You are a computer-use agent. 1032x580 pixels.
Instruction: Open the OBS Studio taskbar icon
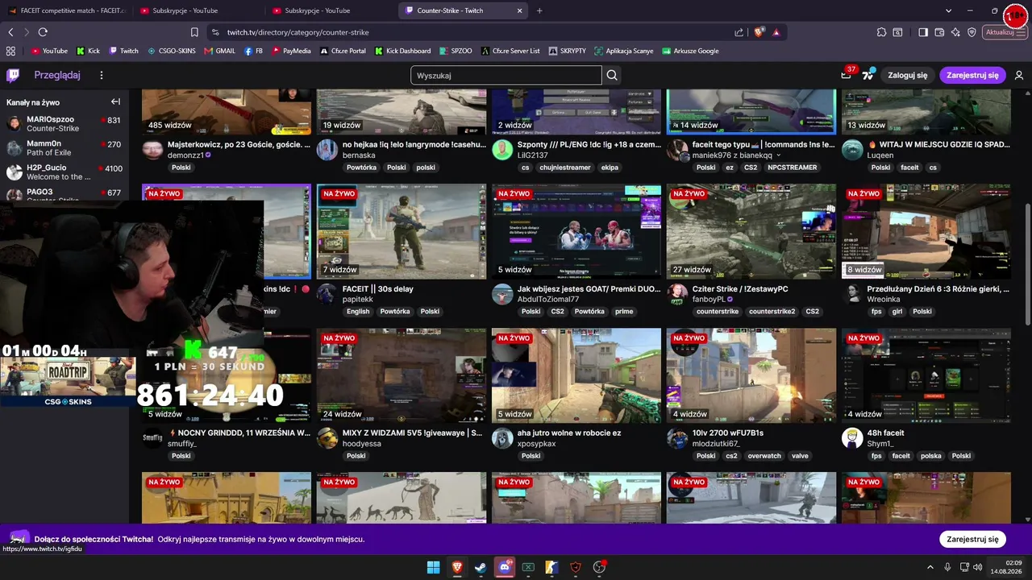click(x=599, y=567)
